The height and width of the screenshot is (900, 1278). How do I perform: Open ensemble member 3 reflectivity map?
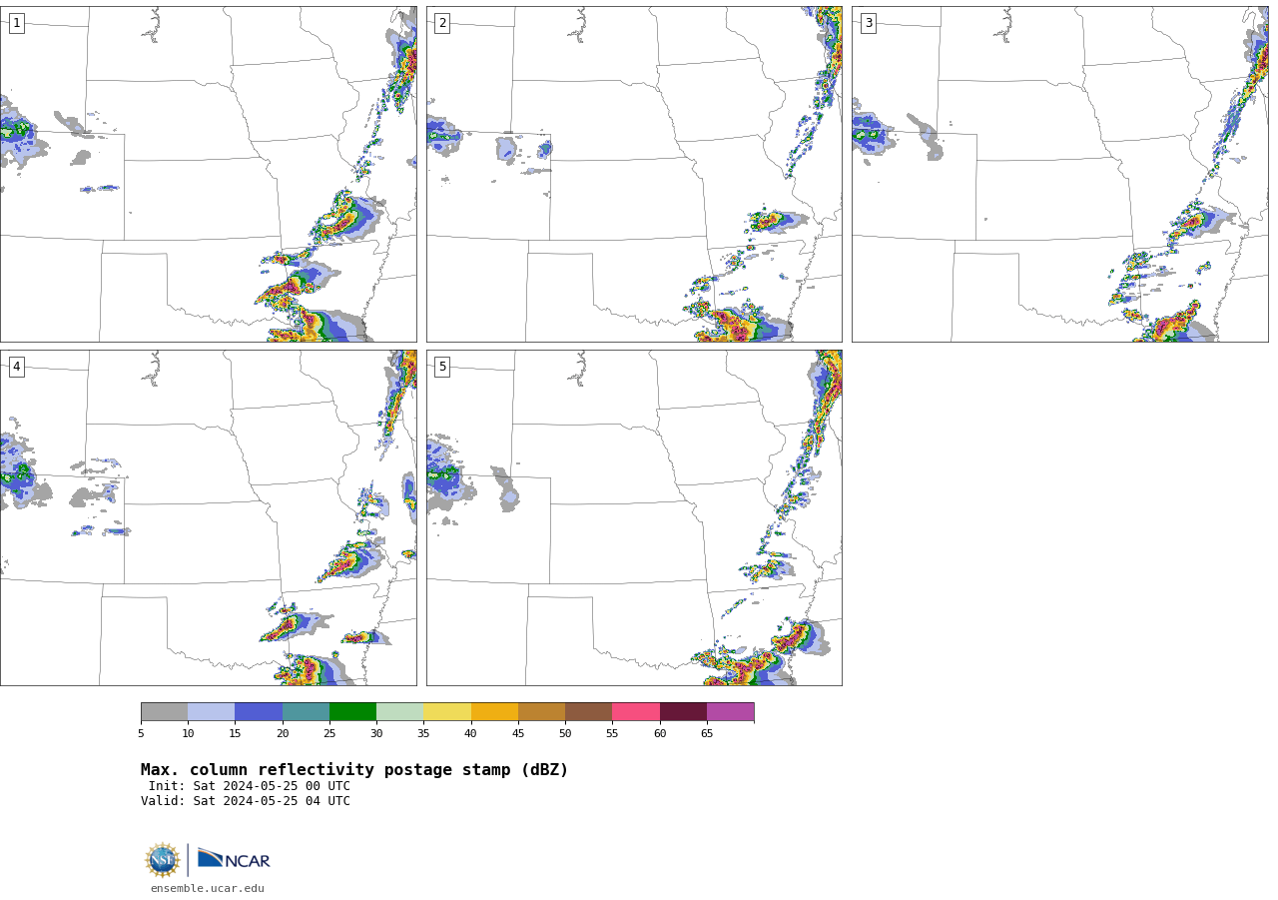point(1059,174)
